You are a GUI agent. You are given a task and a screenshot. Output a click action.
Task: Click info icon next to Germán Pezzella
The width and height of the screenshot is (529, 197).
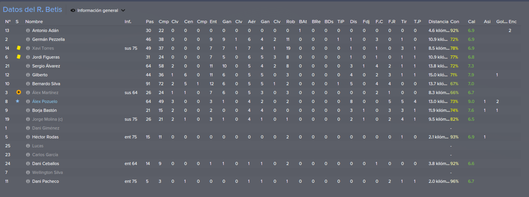click(28, 39)
